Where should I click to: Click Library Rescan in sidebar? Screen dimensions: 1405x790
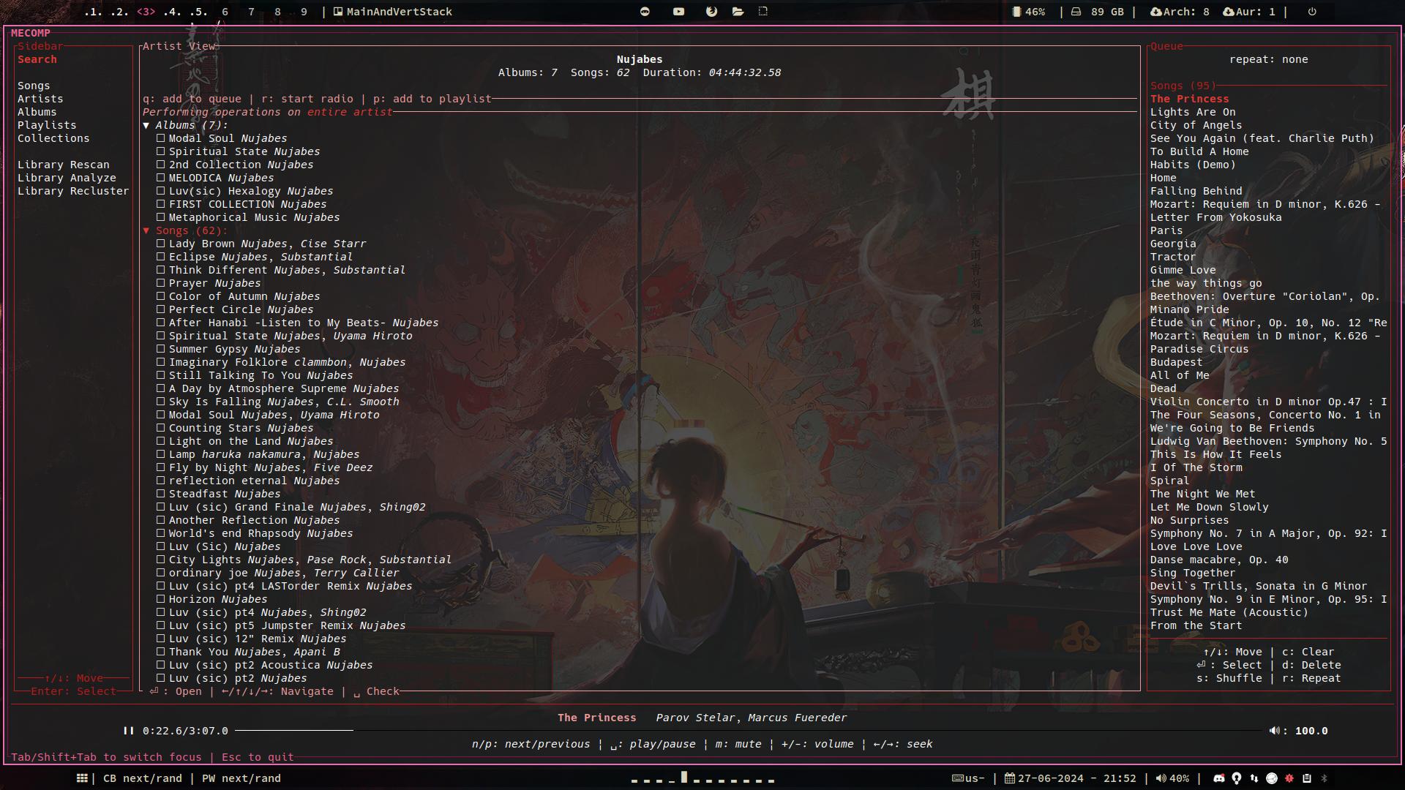[x=63, y=165]
